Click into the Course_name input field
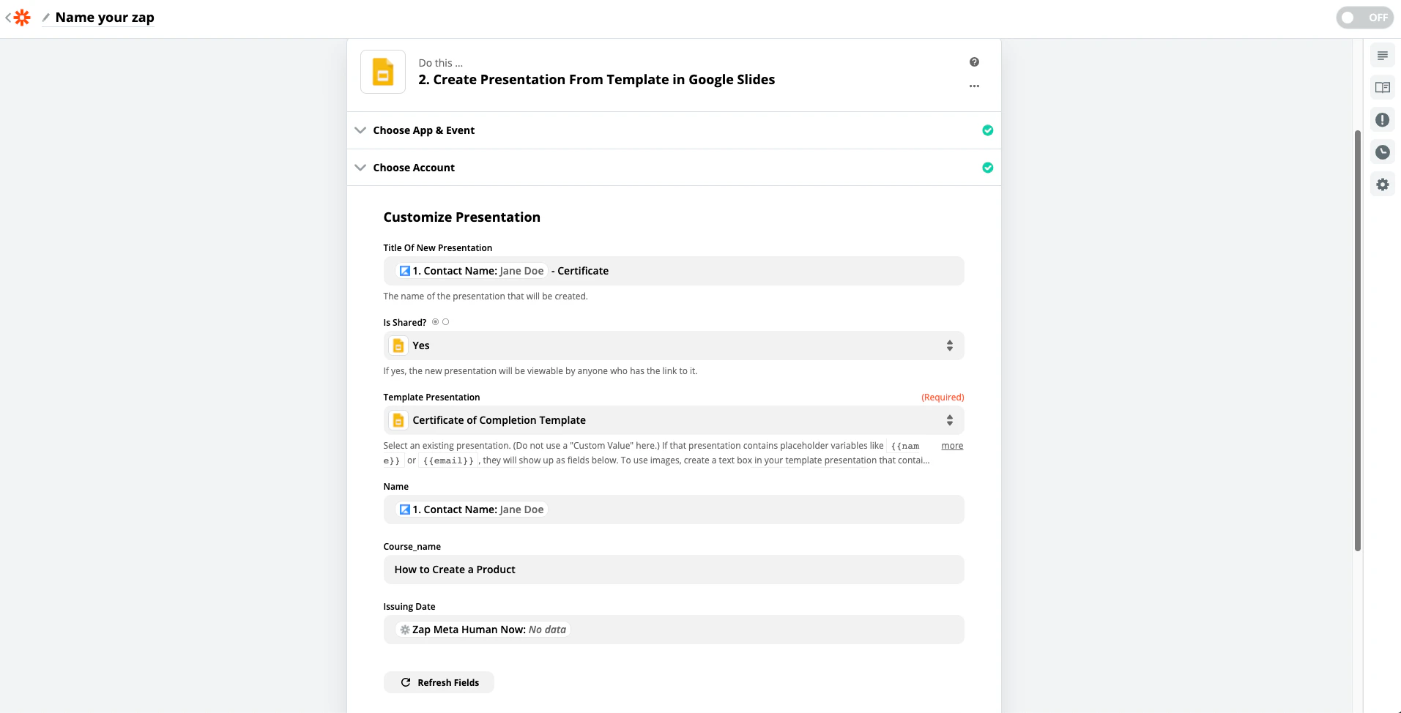The height and width of the screenshot is (713, 1401). coord(674,570)
